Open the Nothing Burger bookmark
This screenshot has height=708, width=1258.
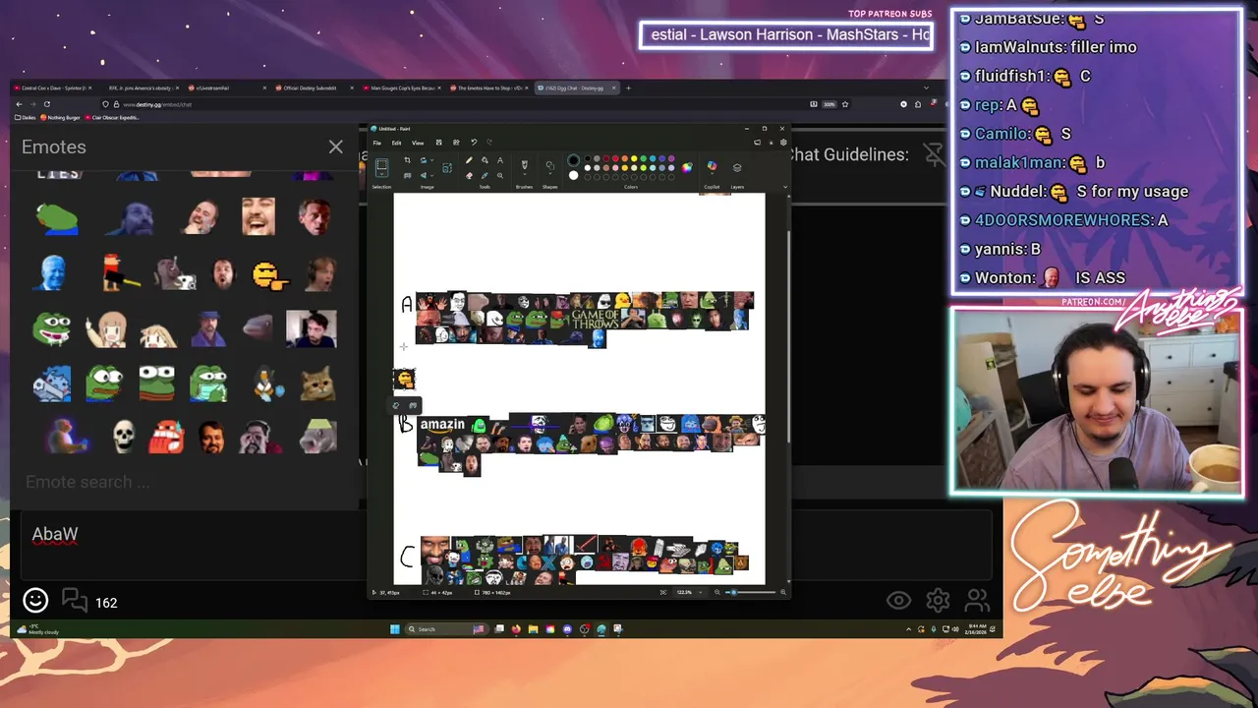(x=62, y=117)
